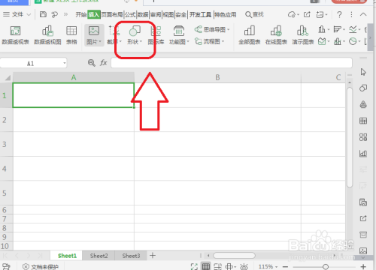Click the 查找 search button
Image resolution: width=376 pixels, height=270 pixels.
pyautogui.click(x=254, y=14)
